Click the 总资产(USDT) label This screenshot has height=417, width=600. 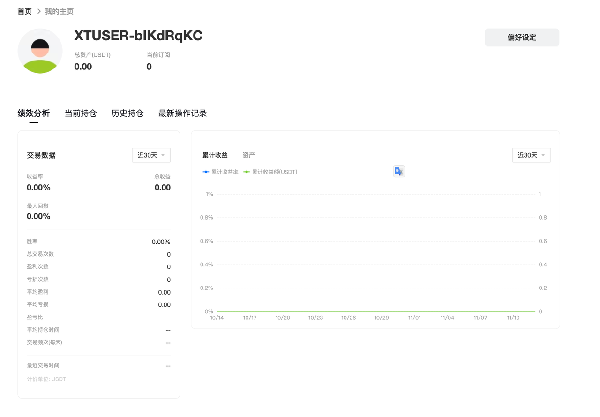point(92,55)
